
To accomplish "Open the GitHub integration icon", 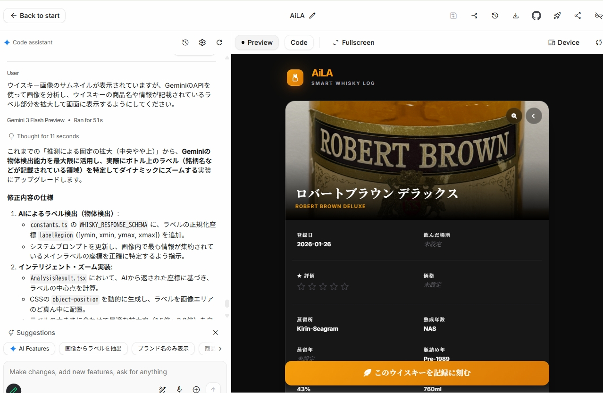I will click(x=536, y=15).
